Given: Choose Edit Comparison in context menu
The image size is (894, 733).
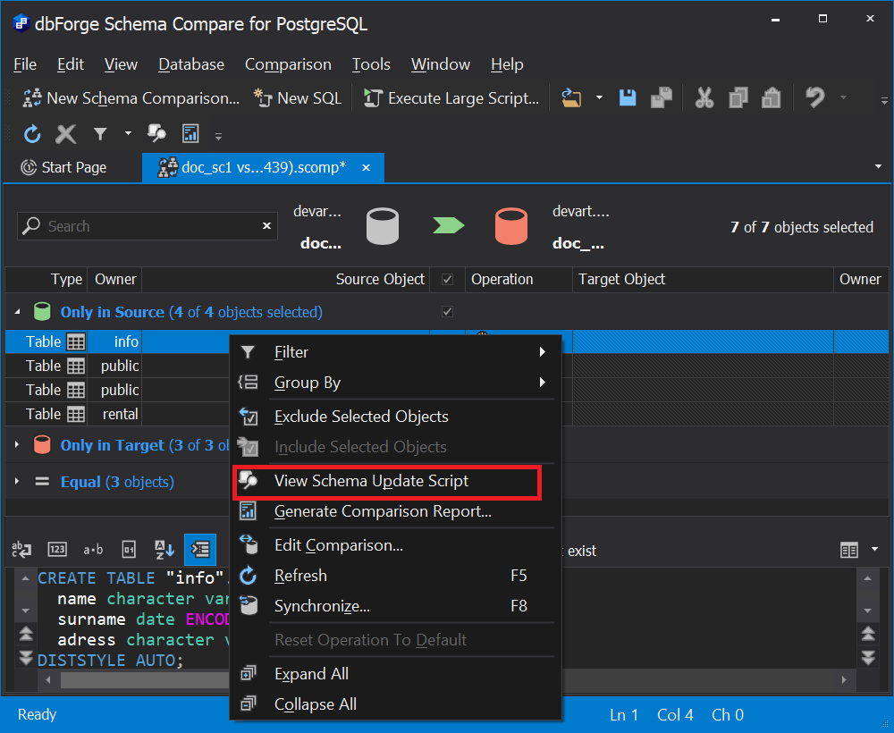Looking at the screenshot, I should pos(395,545).
